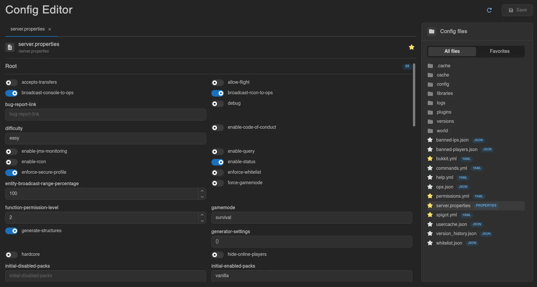Enable hardcore mode switch
537x287 pixels.
click(11, 255)
